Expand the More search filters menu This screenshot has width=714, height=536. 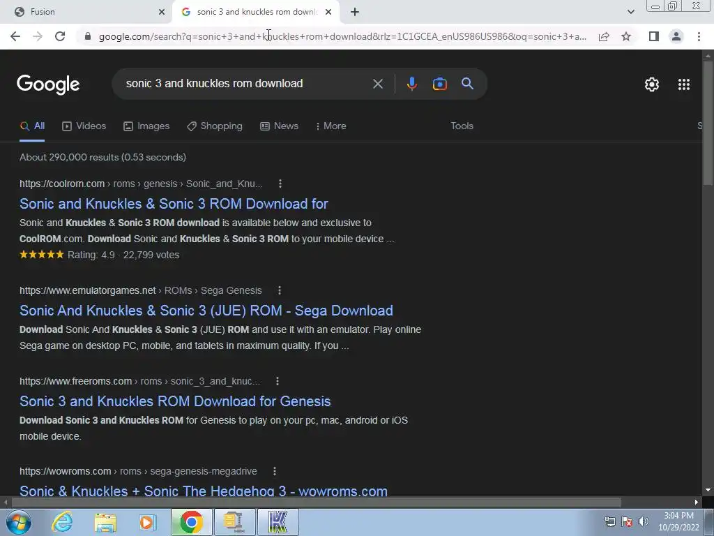pyautogui.click(x=331, y=126)
